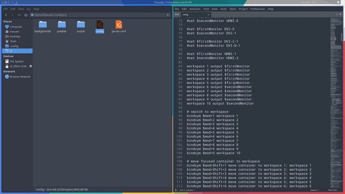The width and height of the screenshot is (345, 194).
Task: Open Sublime Text File menu
Action: [x=177, y=9]
